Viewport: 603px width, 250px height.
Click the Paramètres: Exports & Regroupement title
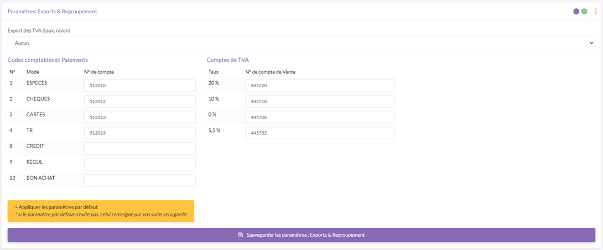[53, 11]
